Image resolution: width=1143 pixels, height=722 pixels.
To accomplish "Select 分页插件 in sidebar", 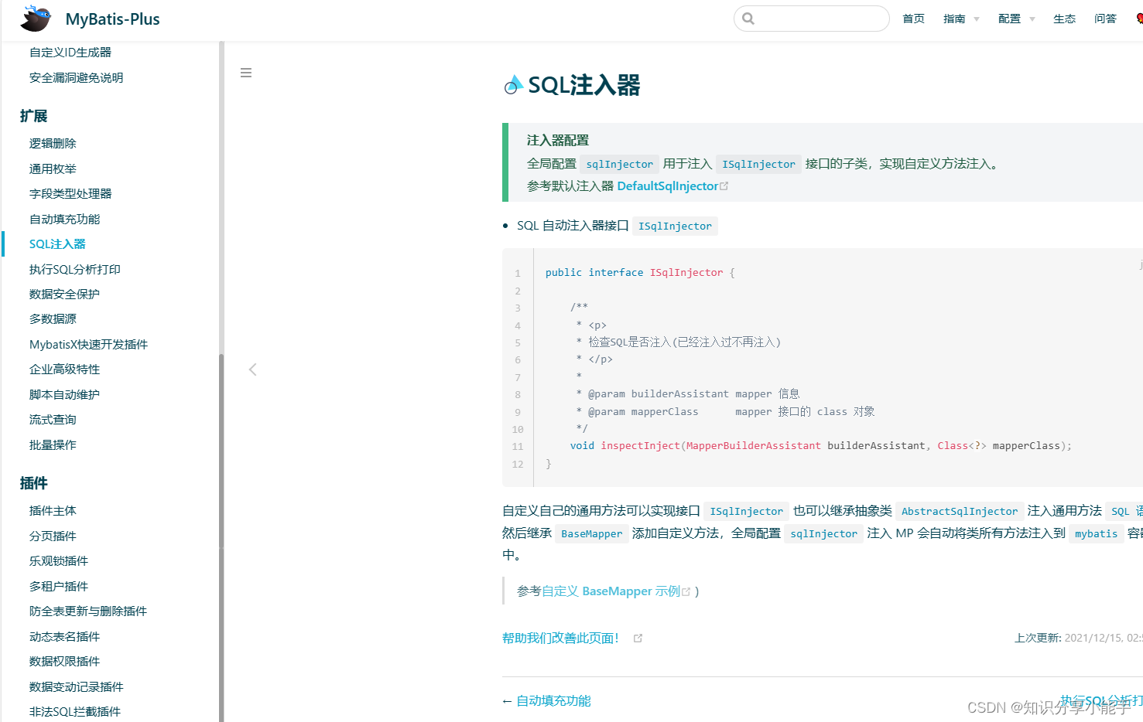I will click(x=53, y=536).
